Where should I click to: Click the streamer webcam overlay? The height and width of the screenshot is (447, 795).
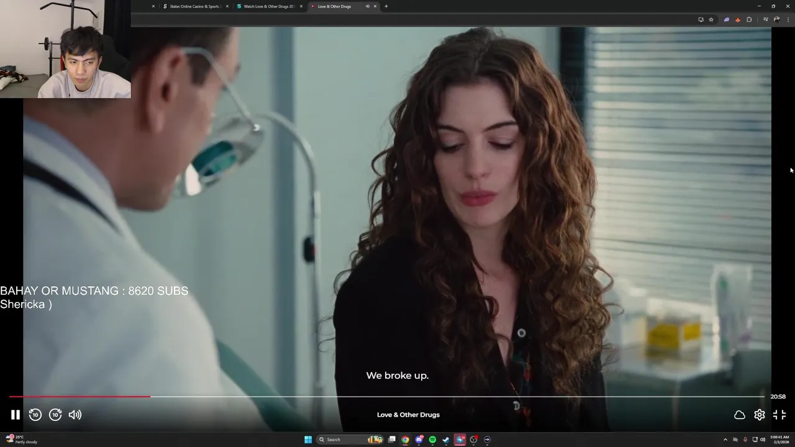tap(65, 49)
